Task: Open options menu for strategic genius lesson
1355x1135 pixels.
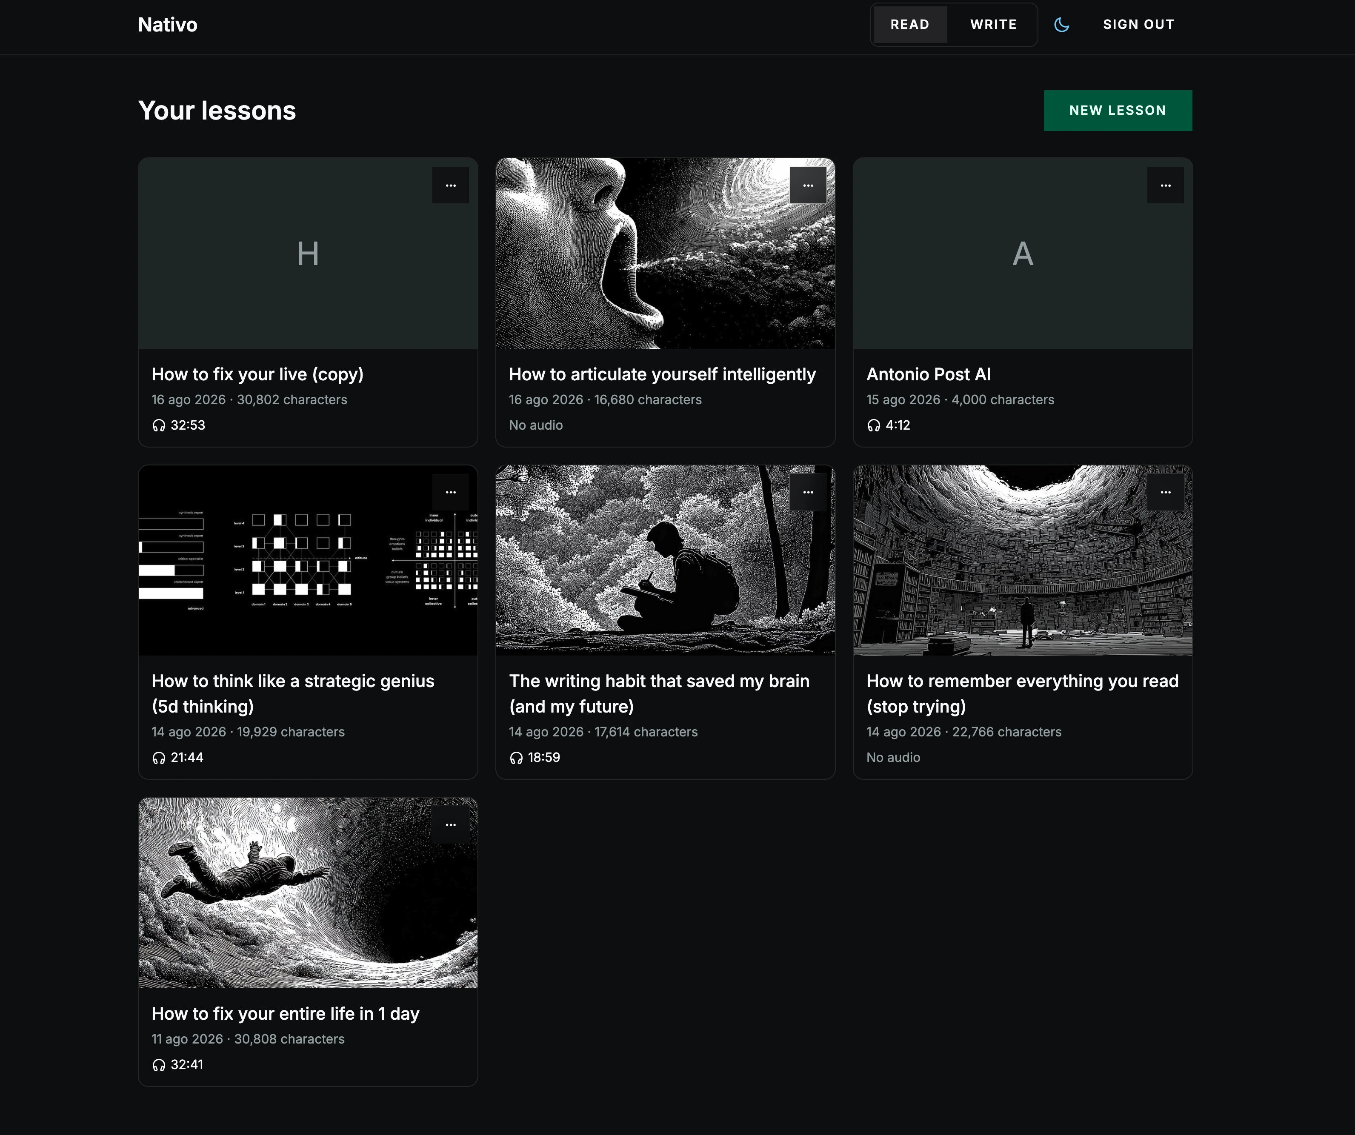Action: (450, 492)
